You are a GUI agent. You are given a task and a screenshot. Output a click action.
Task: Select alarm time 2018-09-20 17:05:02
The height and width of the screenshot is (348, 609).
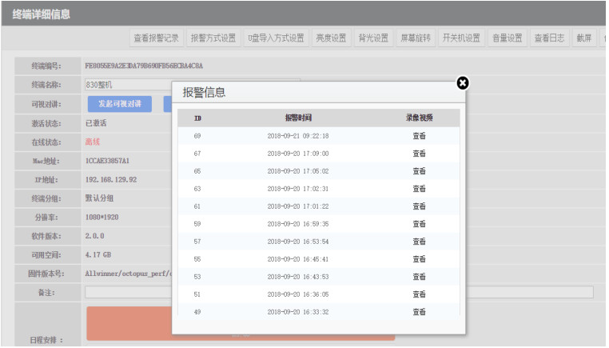click(x=298, y=171)
